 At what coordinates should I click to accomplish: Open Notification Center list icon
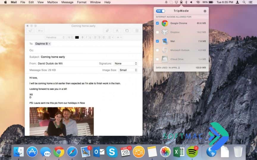click(x=251, y=2)
